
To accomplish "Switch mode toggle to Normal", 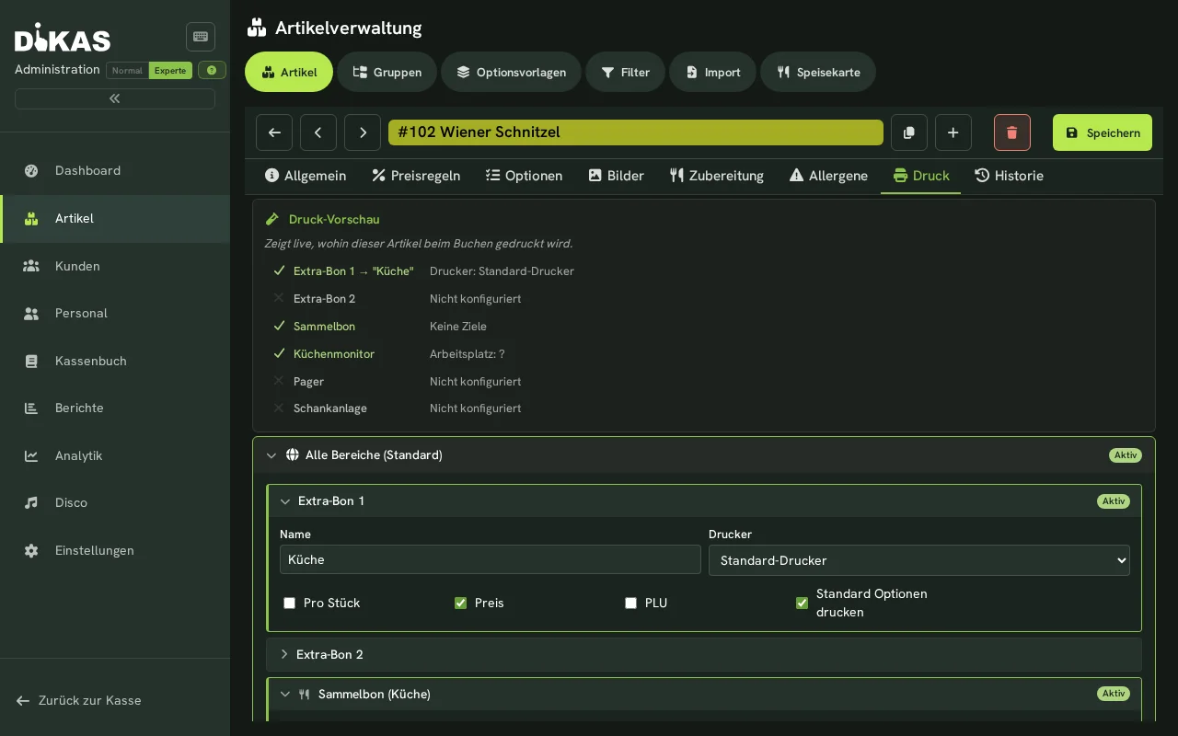I will click(x=127, y=70).
